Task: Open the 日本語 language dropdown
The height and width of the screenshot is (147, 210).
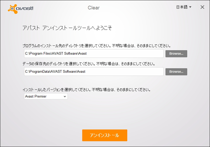Action: pos(184,7)
